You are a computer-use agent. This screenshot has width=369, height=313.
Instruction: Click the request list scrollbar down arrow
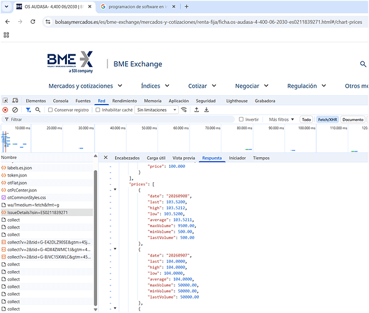[x=95, y=309]
